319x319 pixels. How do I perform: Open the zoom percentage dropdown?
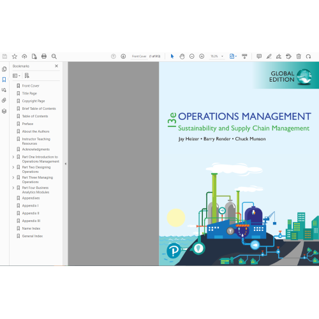click(222, 56)
